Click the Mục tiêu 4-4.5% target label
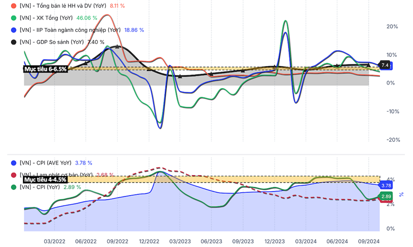 46,180
